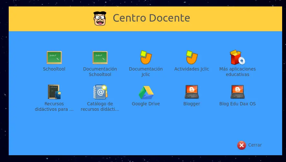Click the "Catálogo de recursos didácti..." label
The width and height of the screenshot is (286, 162).
100,107
